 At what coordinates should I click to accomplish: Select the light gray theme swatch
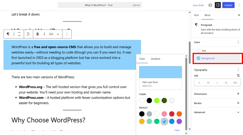point(172,101)
